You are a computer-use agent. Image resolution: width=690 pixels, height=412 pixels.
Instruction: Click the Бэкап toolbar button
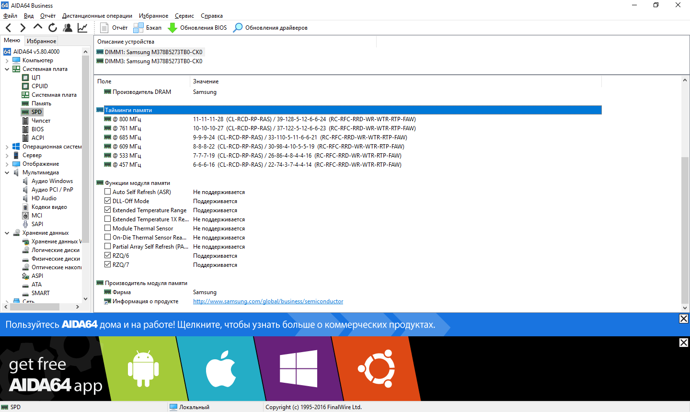147,28
